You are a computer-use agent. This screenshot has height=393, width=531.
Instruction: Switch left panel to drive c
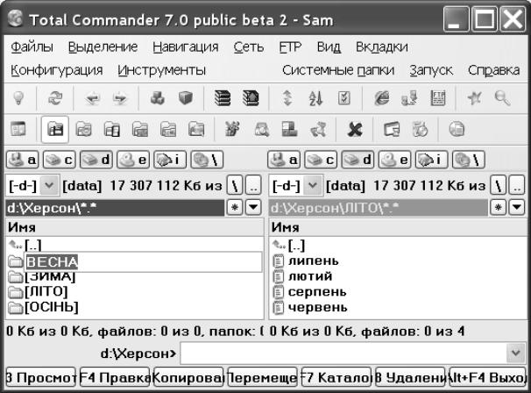(59, 160)
